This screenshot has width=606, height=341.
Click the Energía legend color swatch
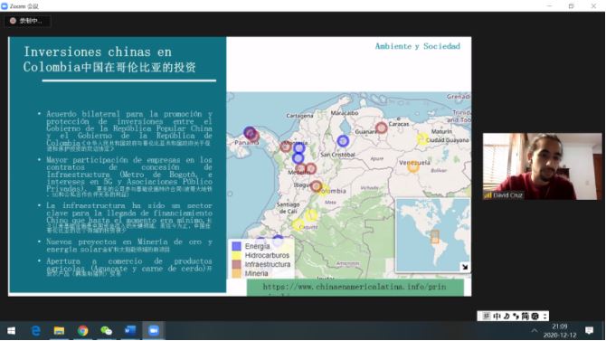pos(237,246)
